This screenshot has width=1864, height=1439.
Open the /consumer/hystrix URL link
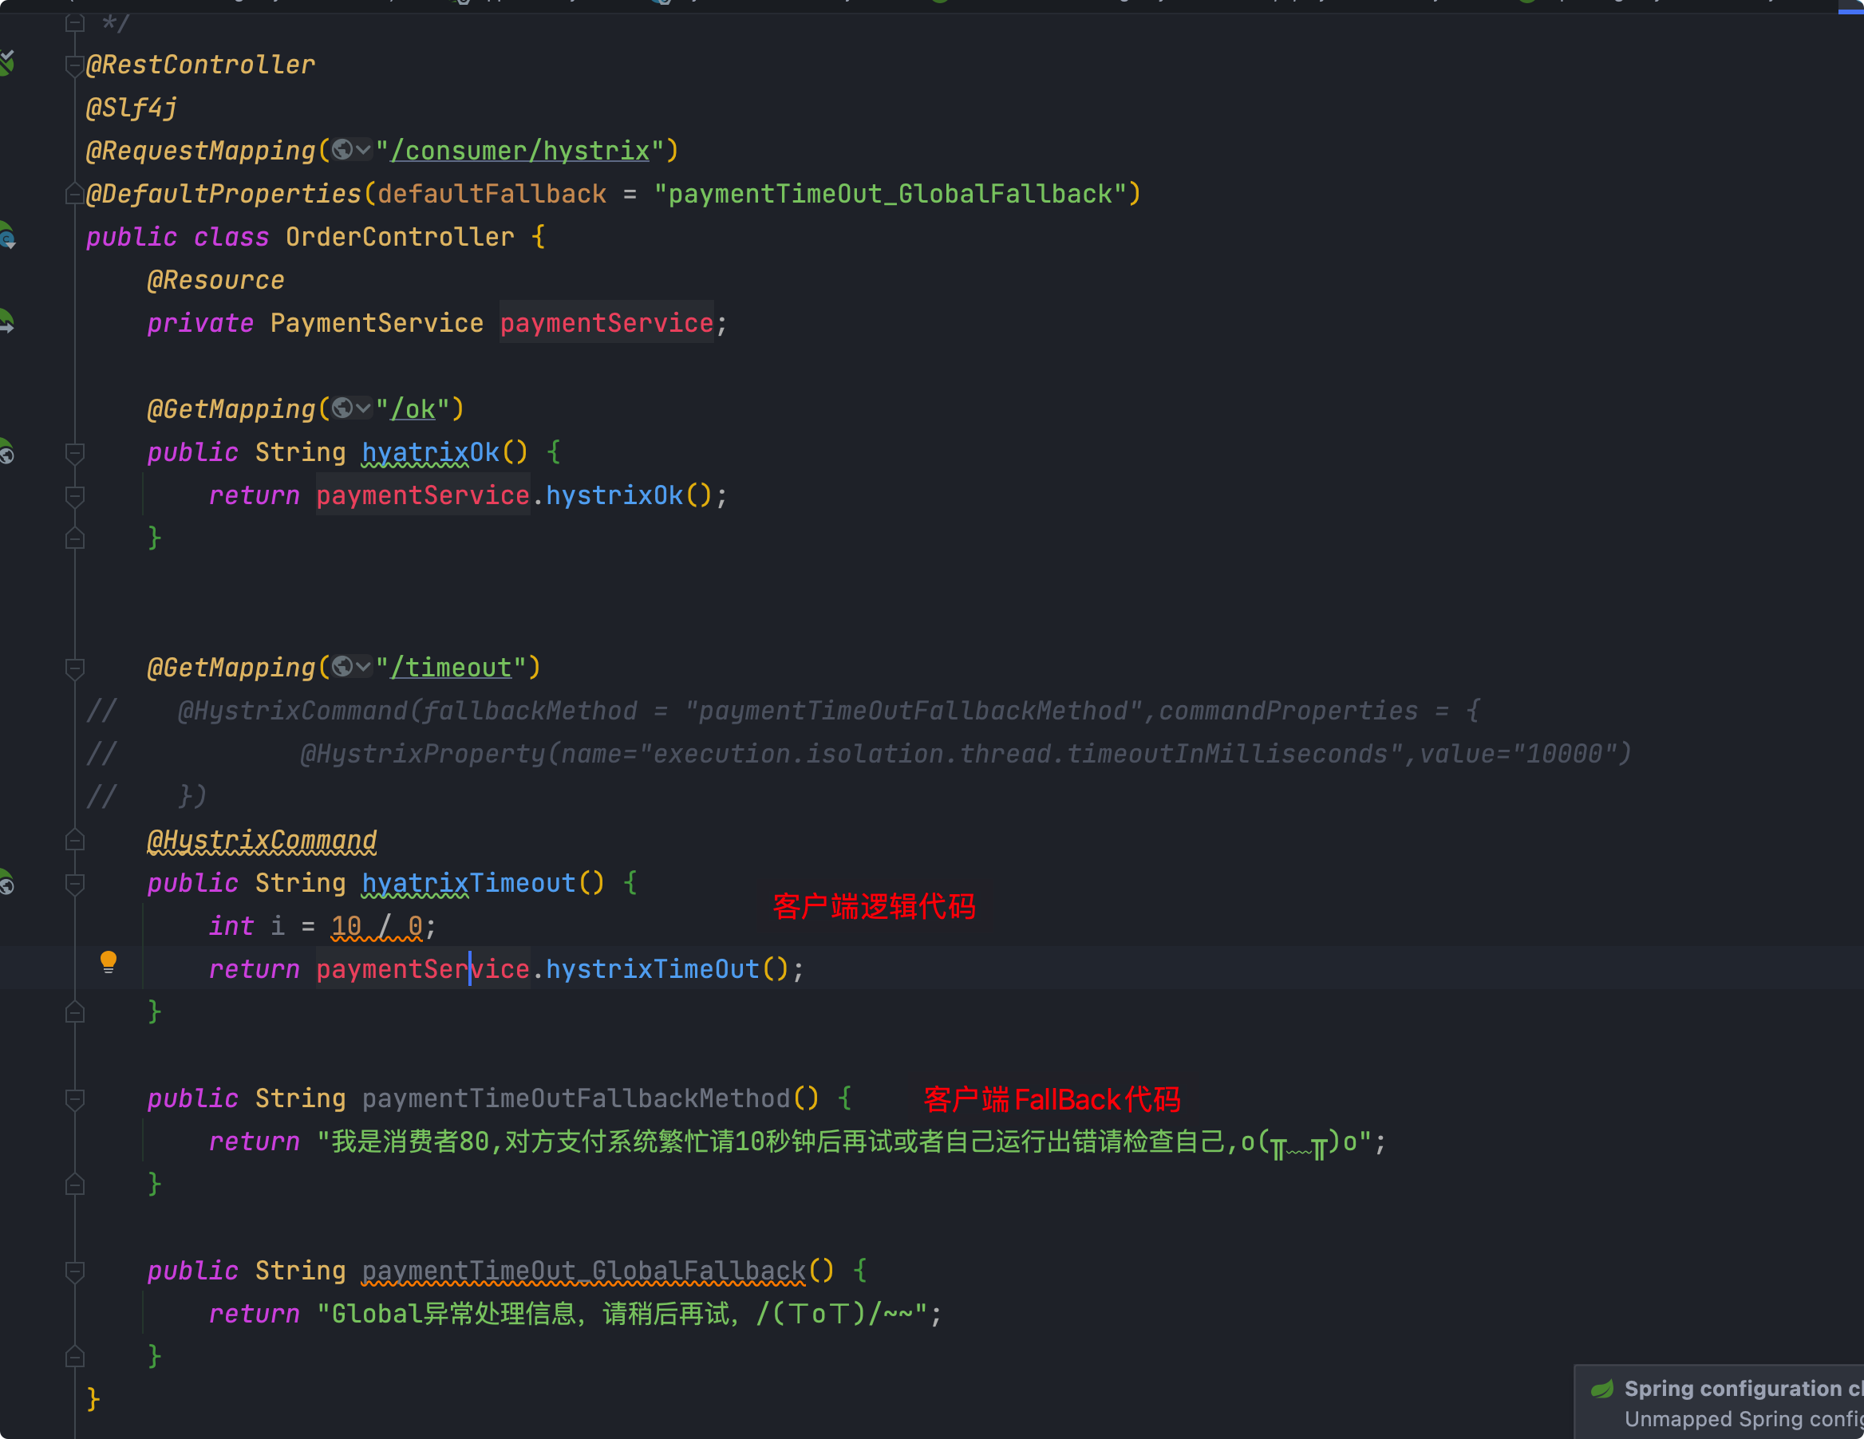pyautogui.click(x=519, y=151)
